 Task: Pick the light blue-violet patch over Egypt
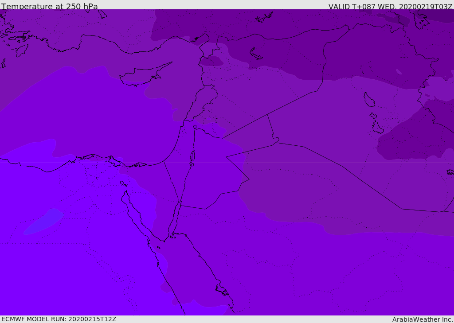(x=43, y=222)
